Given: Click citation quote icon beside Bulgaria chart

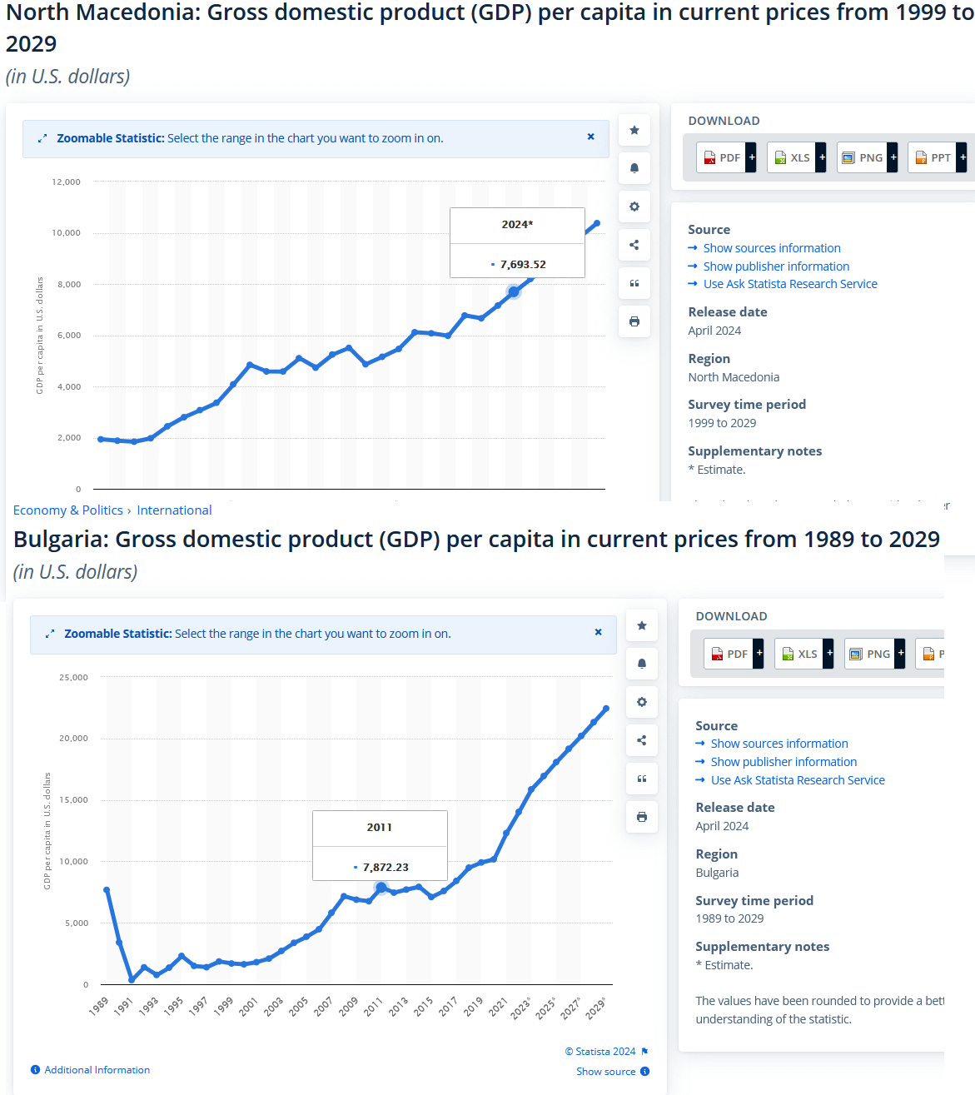Looking at the screenshot, I should coord(642,779).
